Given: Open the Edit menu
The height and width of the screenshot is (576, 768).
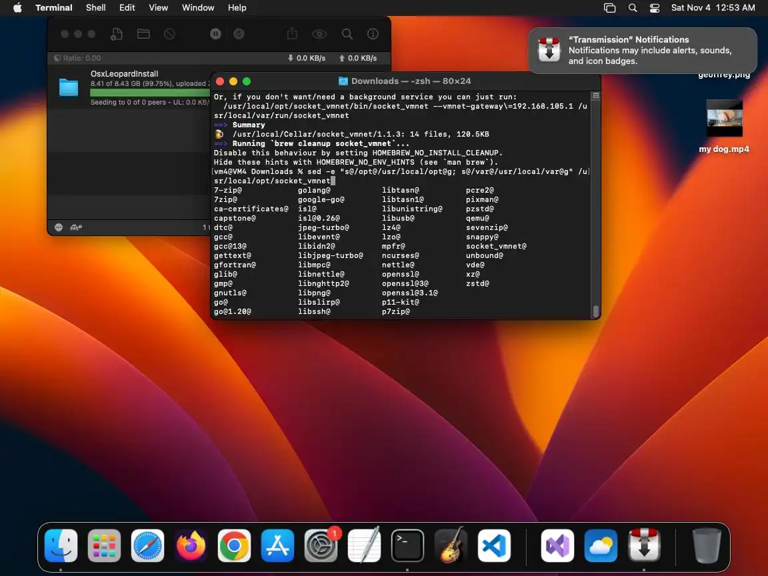Looking at the screenshot, I should pos(127,8).
